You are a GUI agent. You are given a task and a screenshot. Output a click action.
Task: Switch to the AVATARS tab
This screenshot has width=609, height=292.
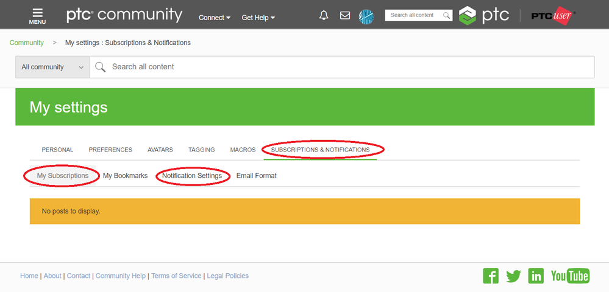point(160,150)
